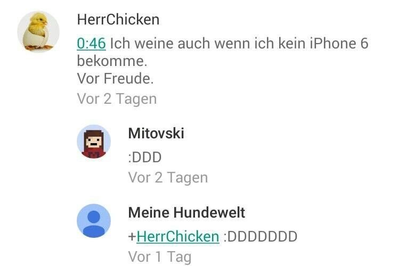Tap Mitovski's pixel-art avatar
Screen dimensions: 406x266
click(x=94, y=142)
